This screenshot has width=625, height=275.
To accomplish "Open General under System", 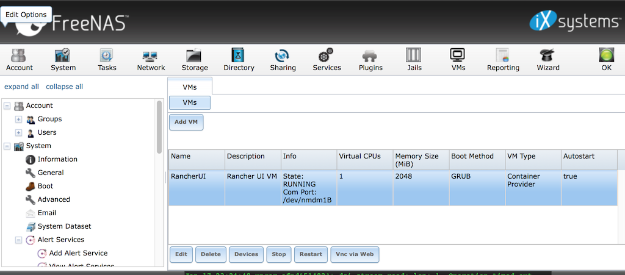I will coord(50,173).
